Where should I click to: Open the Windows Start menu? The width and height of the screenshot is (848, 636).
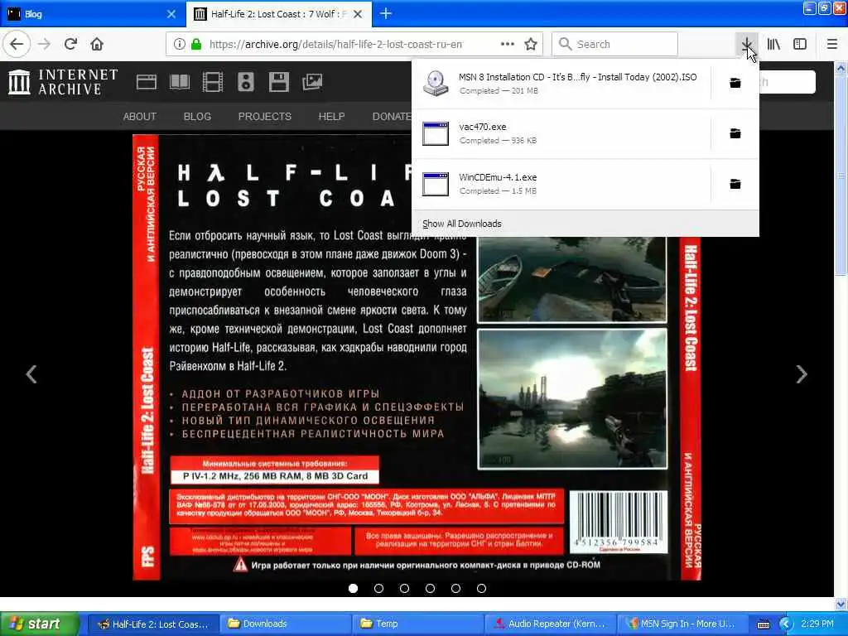39,624
